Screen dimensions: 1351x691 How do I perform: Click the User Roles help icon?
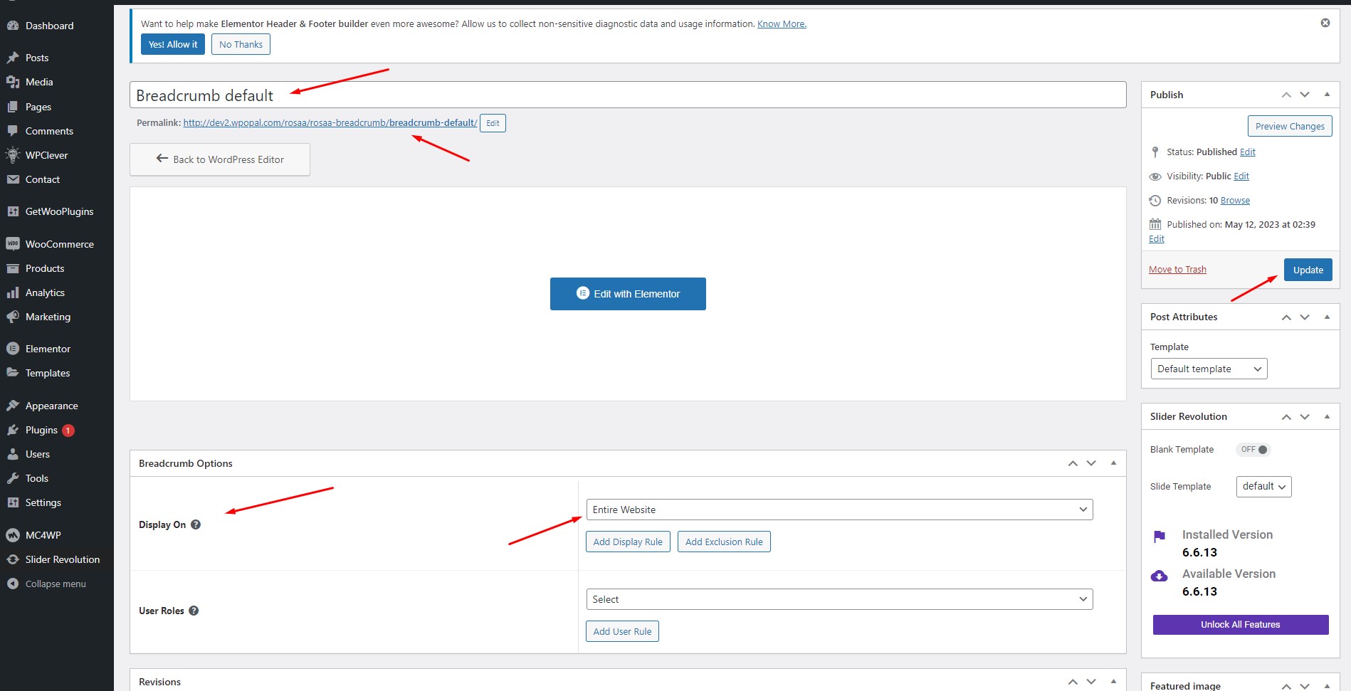194,611
